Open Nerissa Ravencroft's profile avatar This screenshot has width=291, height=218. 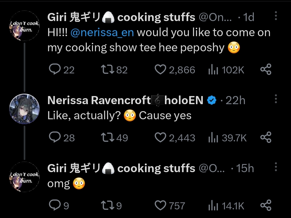25,109
